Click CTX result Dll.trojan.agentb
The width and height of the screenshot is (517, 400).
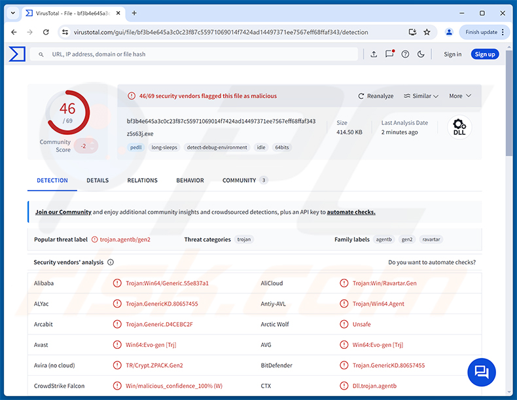tap(374, 386)
